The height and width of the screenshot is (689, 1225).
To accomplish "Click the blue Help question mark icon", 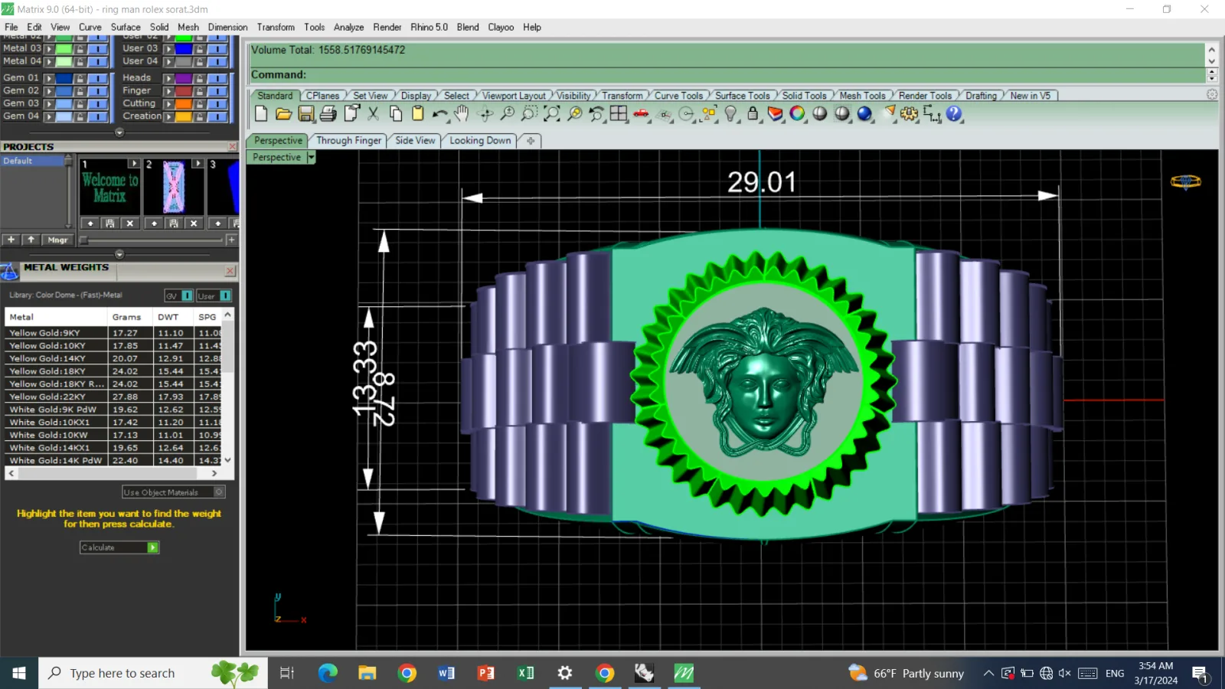I will [x=954, y=114].
